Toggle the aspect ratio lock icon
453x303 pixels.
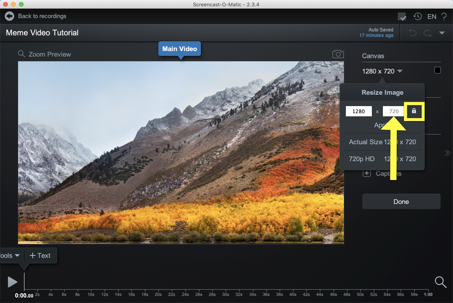(x=414, y=111)
